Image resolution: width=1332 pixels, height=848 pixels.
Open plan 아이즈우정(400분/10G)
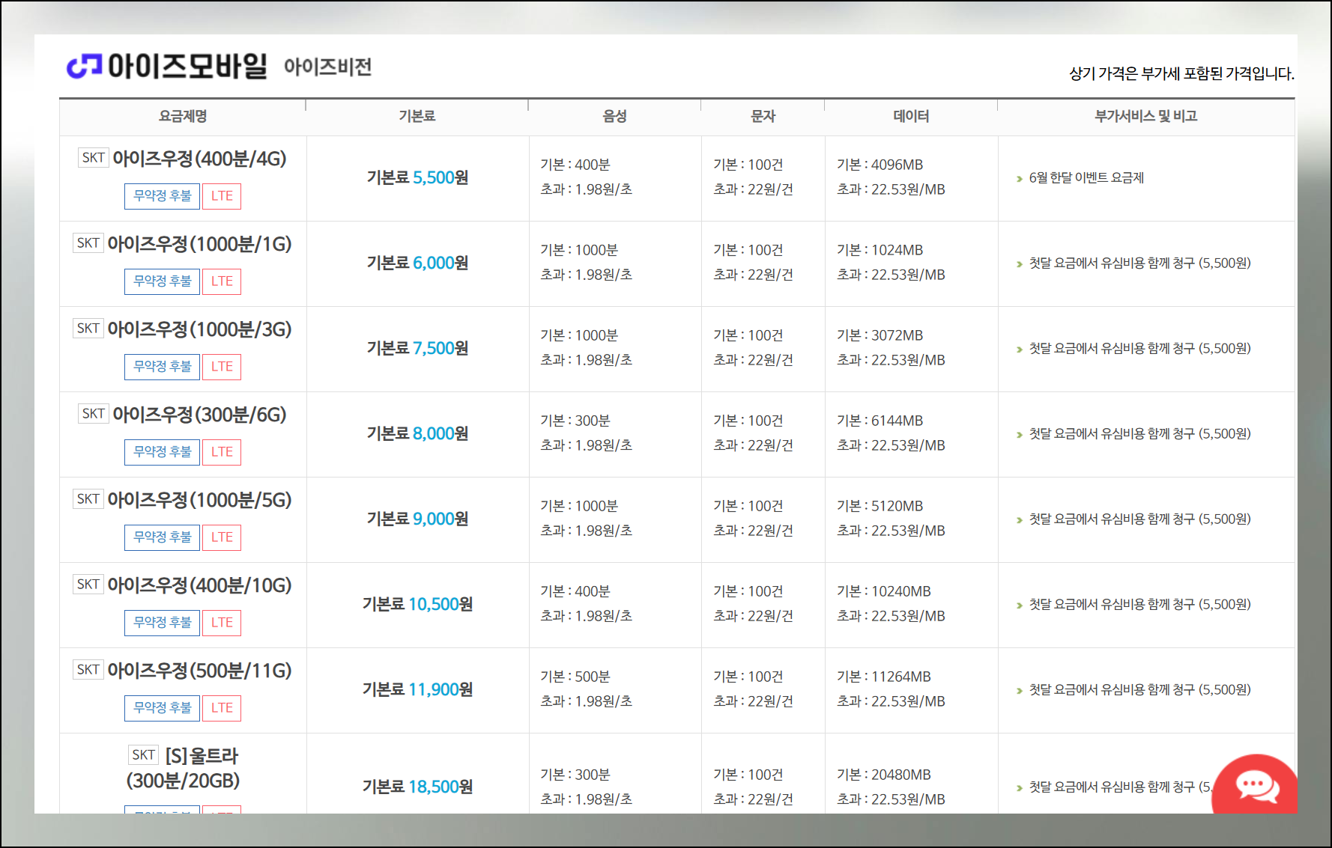[x=199, y=585]
